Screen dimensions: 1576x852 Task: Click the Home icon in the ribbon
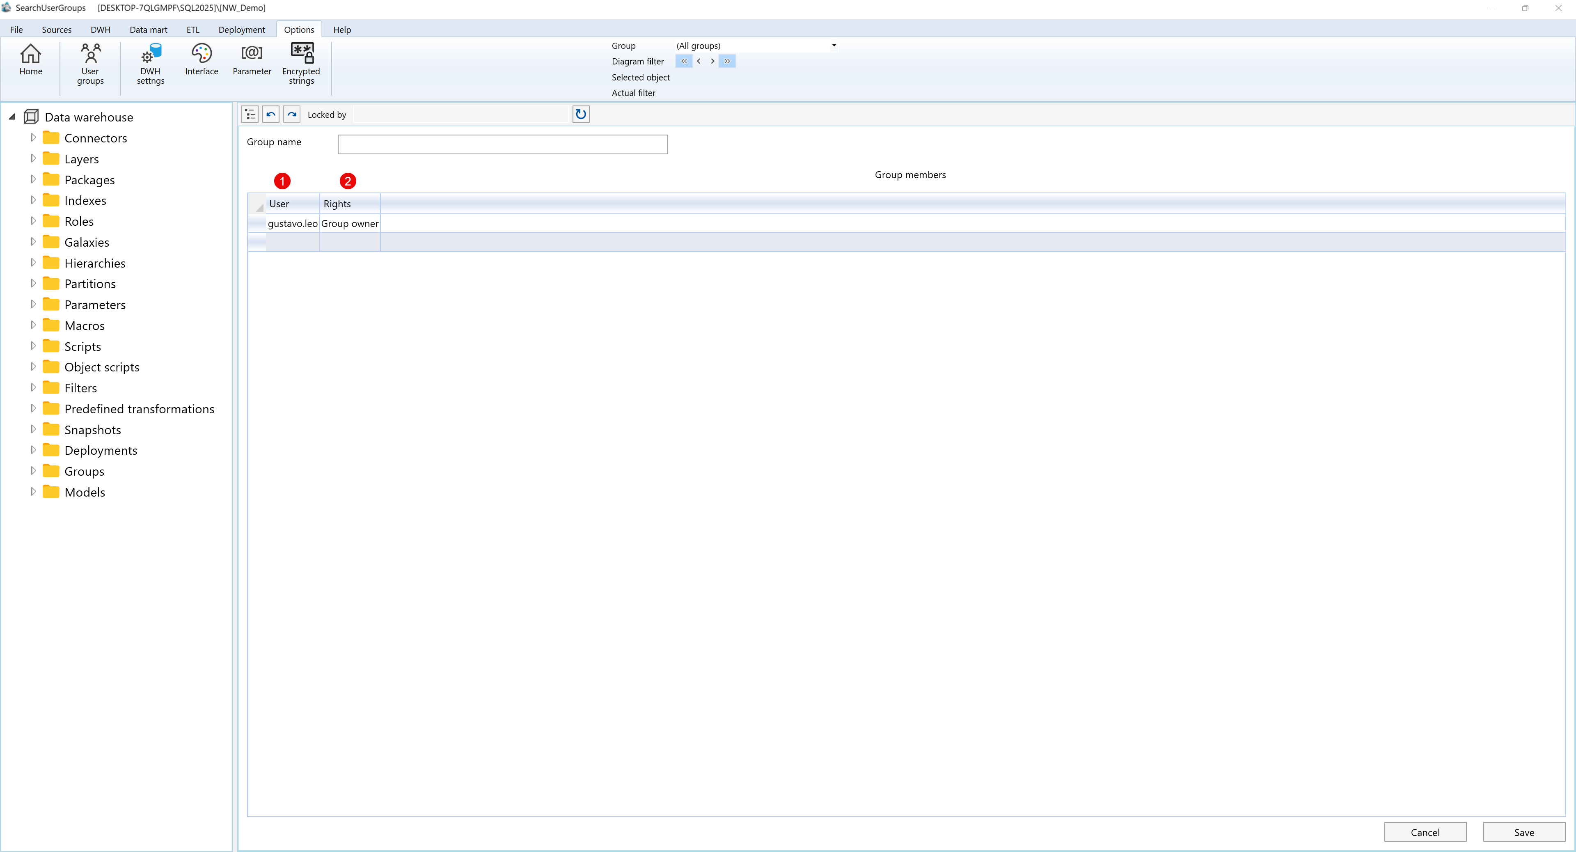[31, 60]
